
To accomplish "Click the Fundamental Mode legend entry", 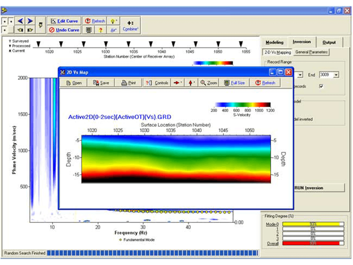I will click(137, 240).
